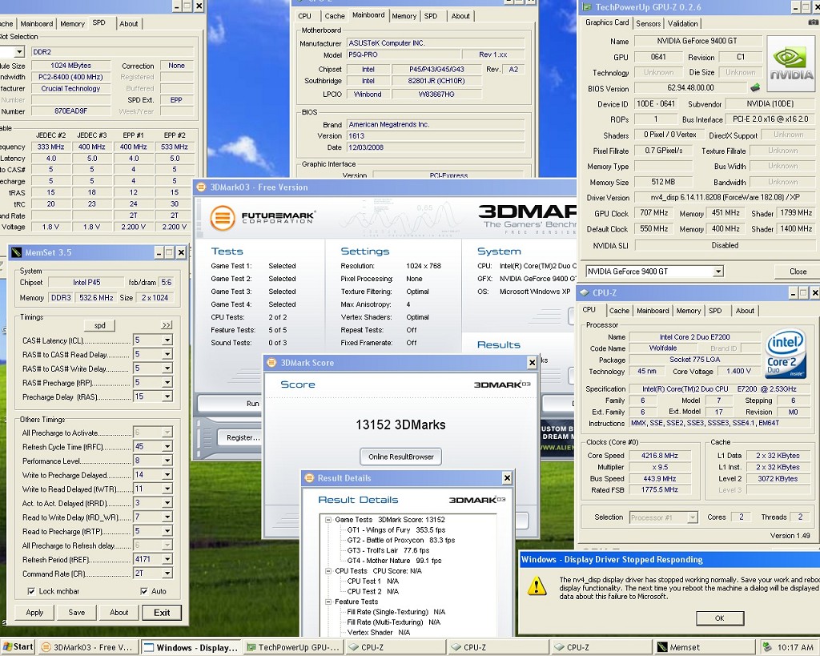Click Online ResultBrowser button
The height and width of the screenshot is (656, 820).
[x=400, y=457]
